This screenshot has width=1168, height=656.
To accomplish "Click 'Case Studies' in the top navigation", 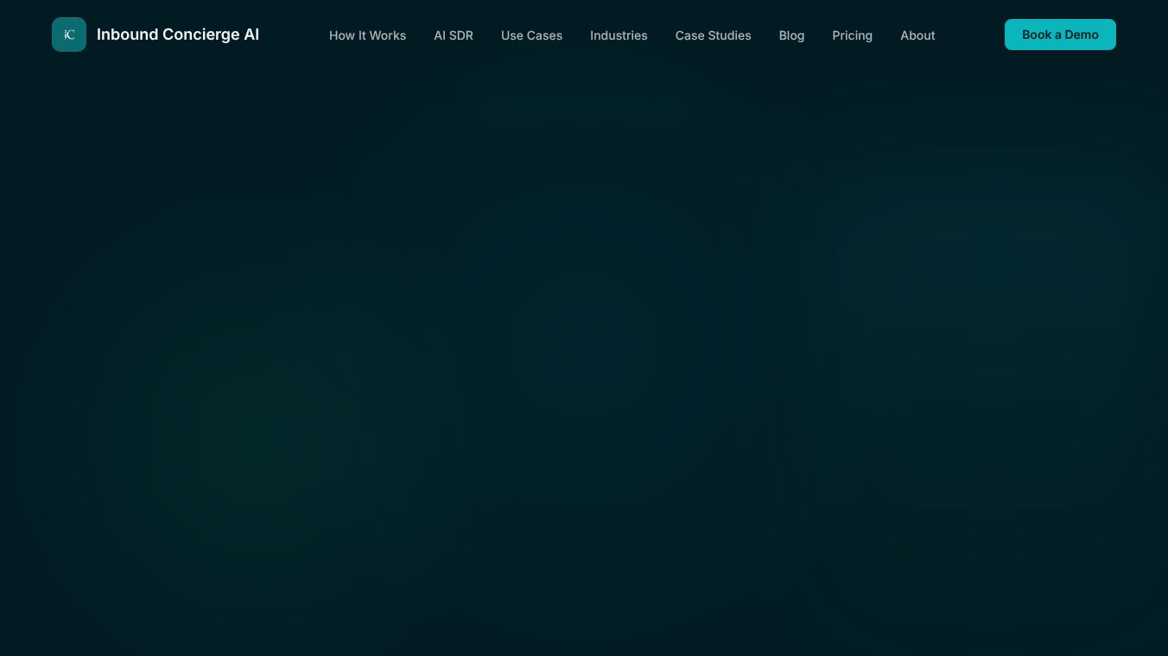I will (x=713, y=35).
